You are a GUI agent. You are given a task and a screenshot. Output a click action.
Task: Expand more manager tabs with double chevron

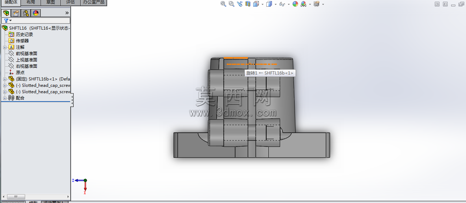click(x=67, y=13)
